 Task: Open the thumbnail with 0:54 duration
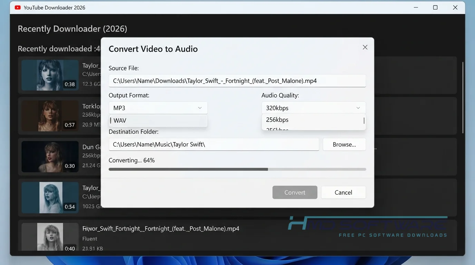(50, 197)
